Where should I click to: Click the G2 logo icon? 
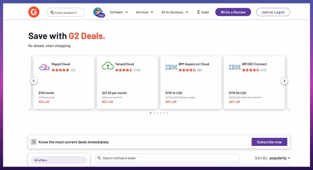coord(34,12)
